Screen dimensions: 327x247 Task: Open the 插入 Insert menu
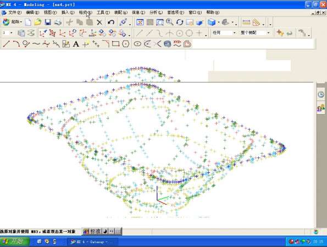point(68,13)
